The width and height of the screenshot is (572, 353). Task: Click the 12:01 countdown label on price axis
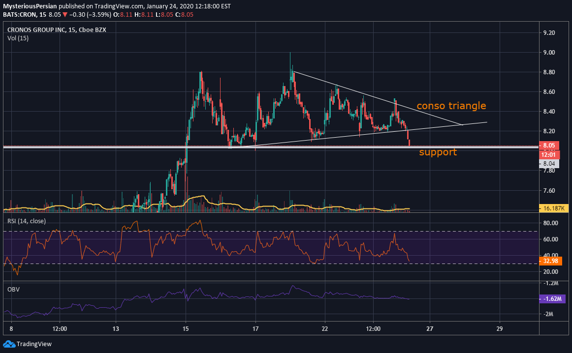[549, 155]
